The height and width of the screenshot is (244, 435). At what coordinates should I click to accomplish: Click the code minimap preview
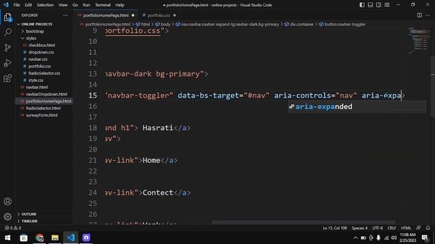419,41
